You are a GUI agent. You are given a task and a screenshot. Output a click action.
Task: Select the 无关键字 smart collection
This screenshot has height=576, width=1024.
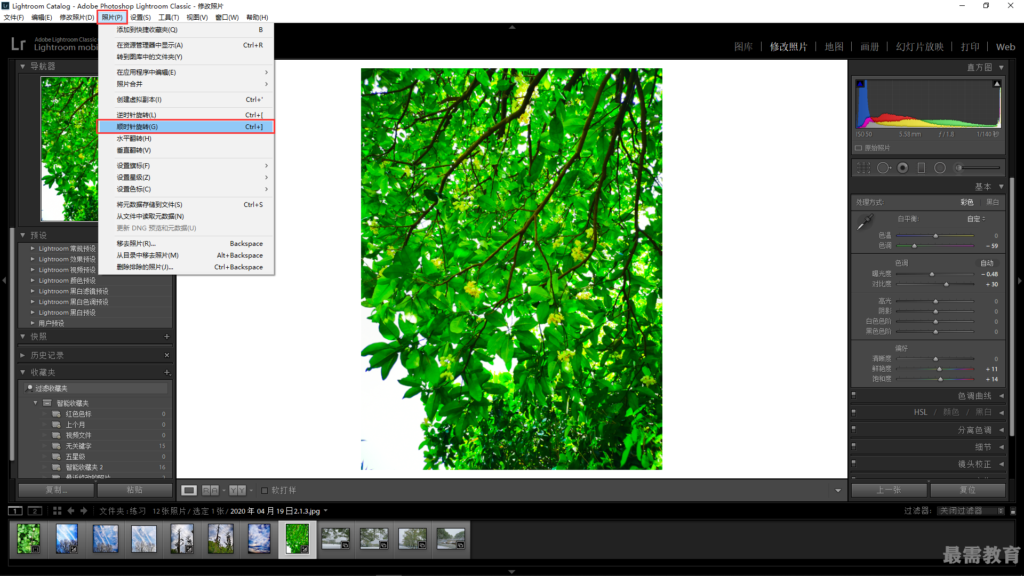click(x=78, y=446)
